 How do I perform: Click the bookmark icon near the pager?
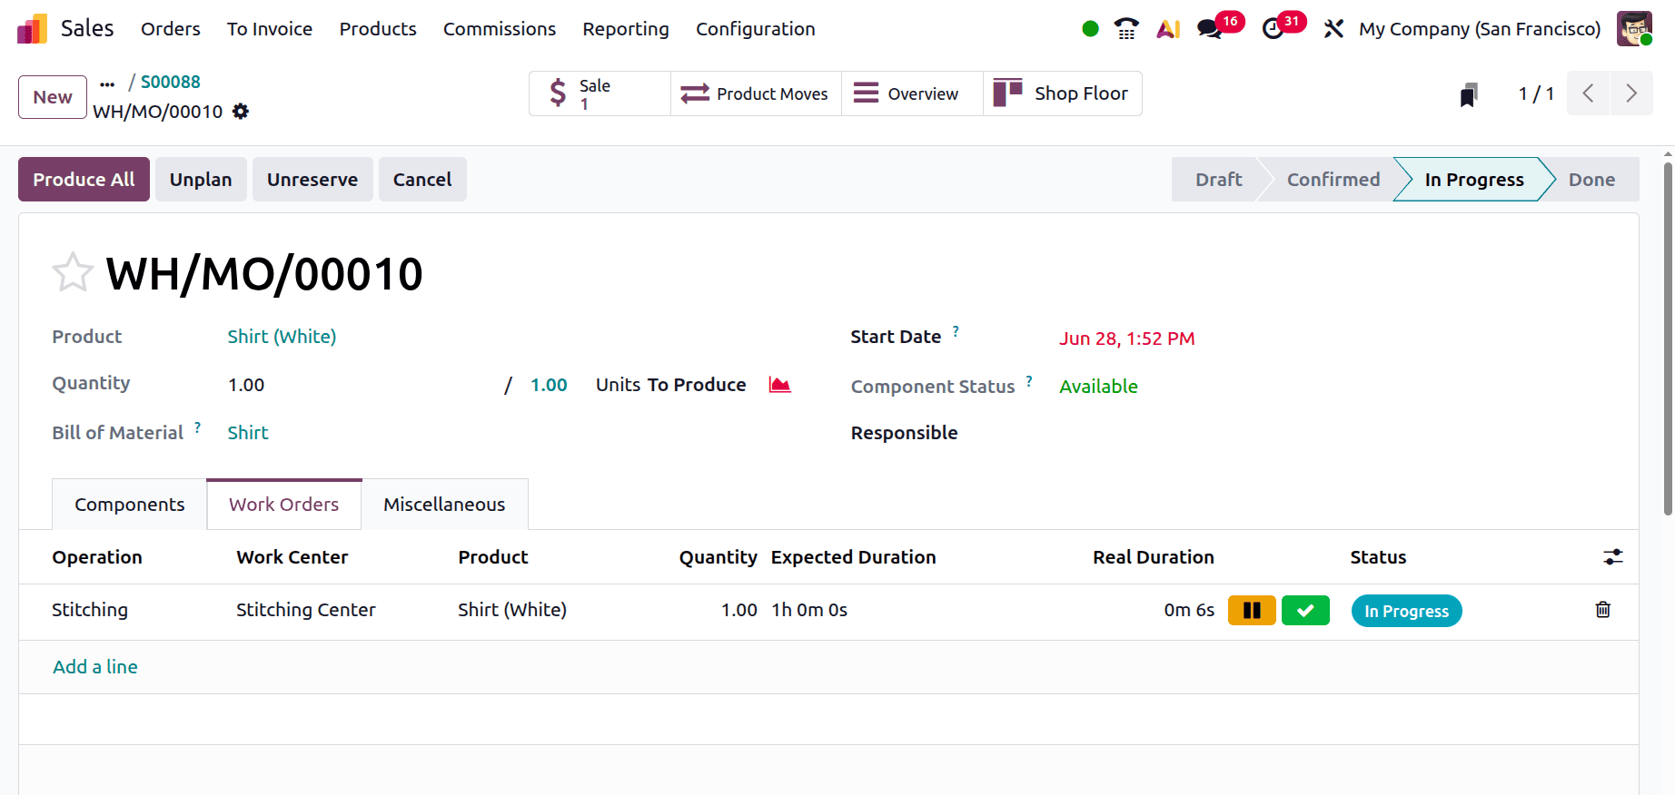[x=1468, y=94]
